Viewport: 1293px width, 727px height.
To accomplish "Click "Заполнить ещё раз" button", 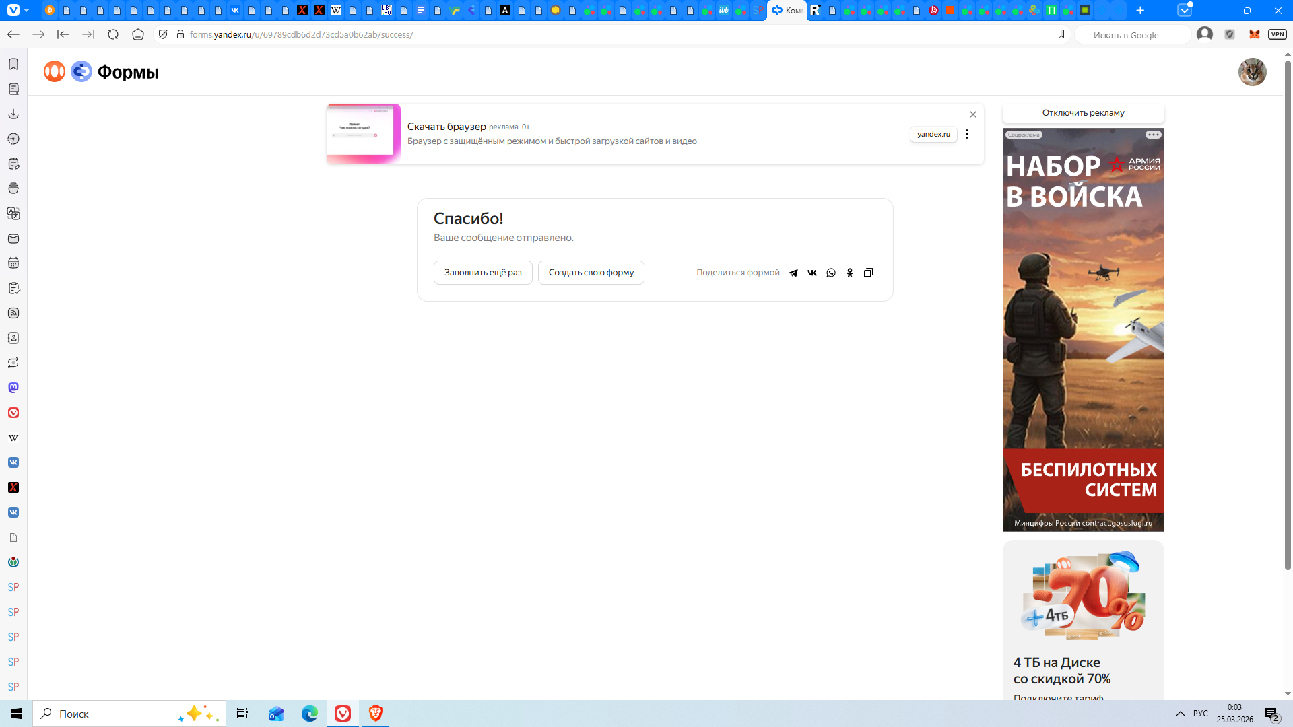I will [x=483, y=273].
